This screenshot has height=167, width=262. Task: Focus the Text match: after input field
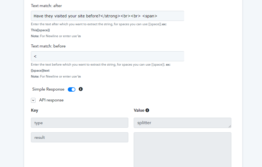(107, 16)
